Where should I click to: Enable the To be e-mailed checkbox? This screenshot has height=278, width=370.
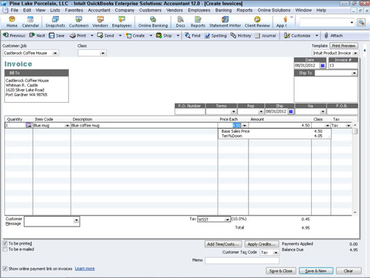tap(5, 250)
